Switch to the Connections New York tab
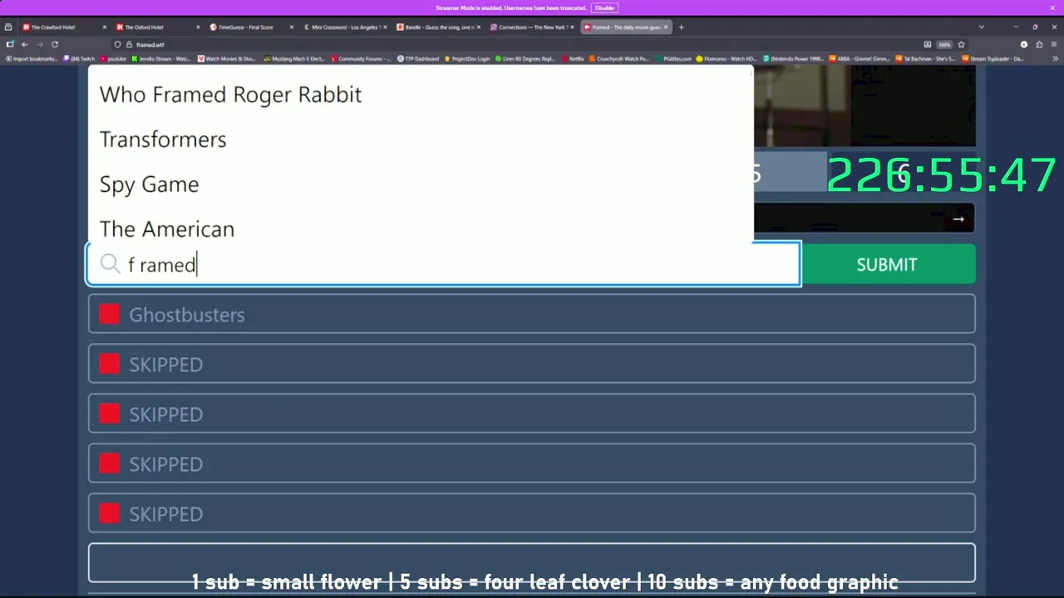The height and width of the screenshot is (598, 1064). (x=532, y=27)
